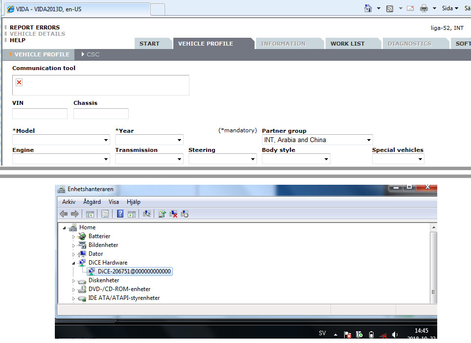Click the VIN input field
Screen dimensions: 471x343
40,114
